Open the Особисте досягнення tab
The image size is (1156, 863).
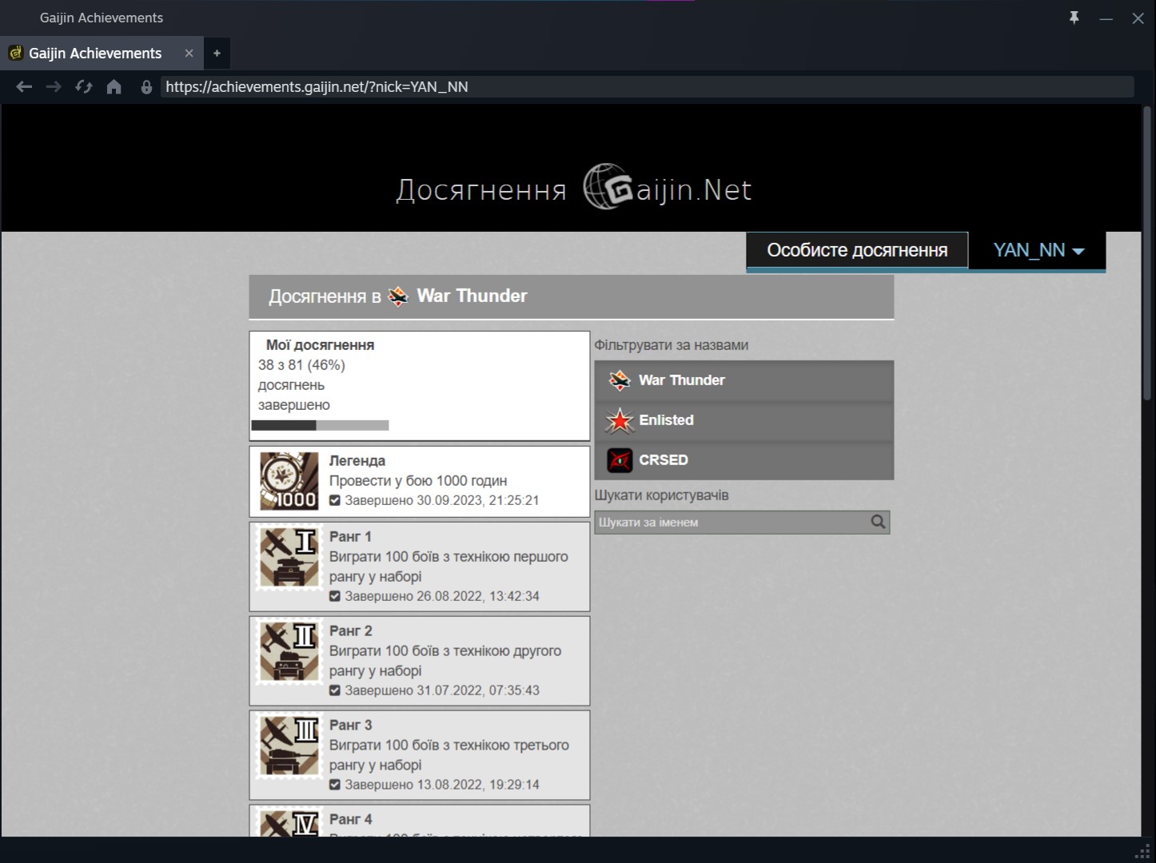coord(857,251)
